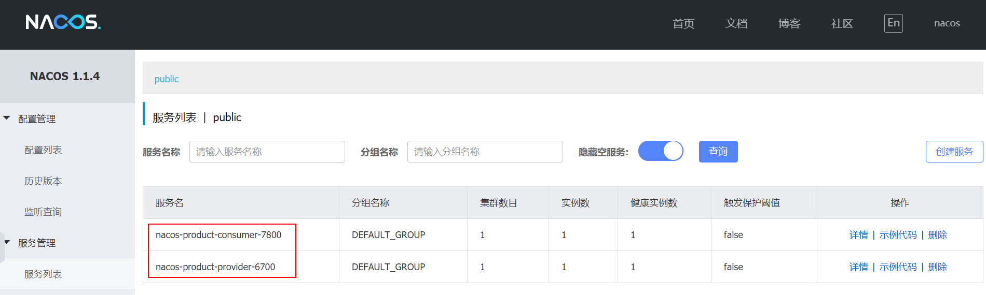
Task: Focus the 服务名称 input field
Action: coord(267,152)
